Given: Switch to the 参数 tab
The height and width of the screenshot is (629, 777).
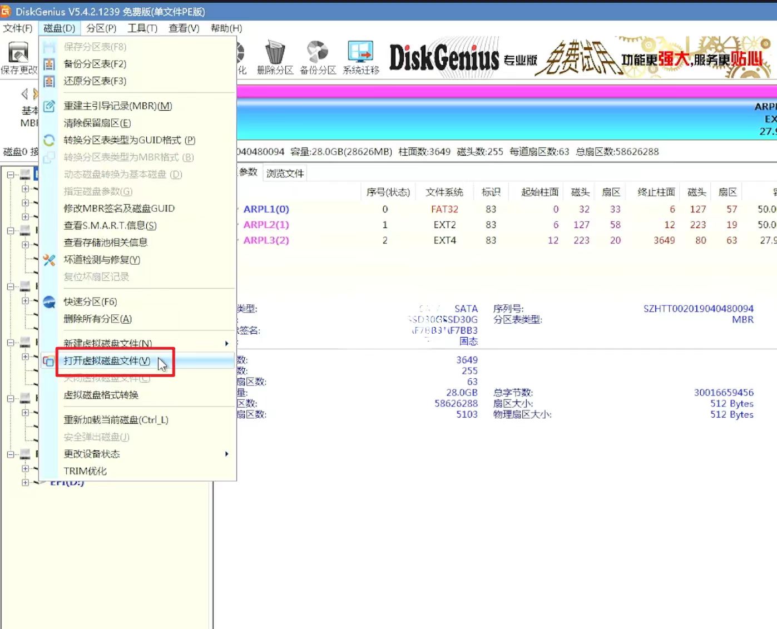Looking at the screenshot, I should click(248, 172).
